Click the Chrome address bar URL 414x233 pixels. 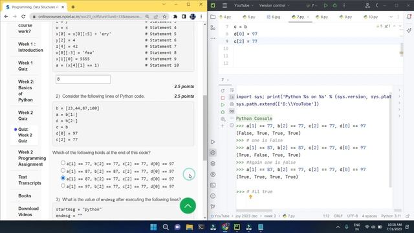click(90, 16)
